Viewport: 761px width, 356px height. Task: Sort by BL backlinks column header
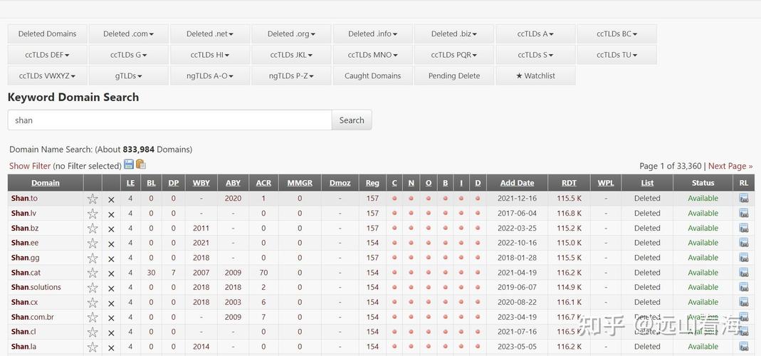pyautogui.click(x=151, y=183)
